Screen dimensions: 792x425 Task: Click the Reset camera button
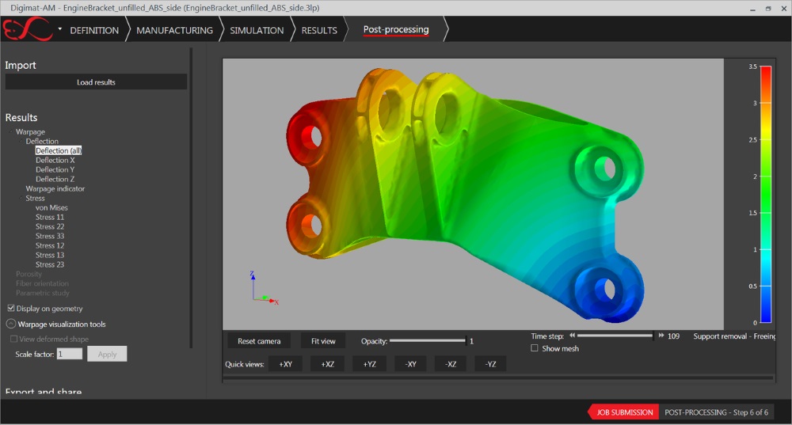pyautogui.click(x=259, y=341)
